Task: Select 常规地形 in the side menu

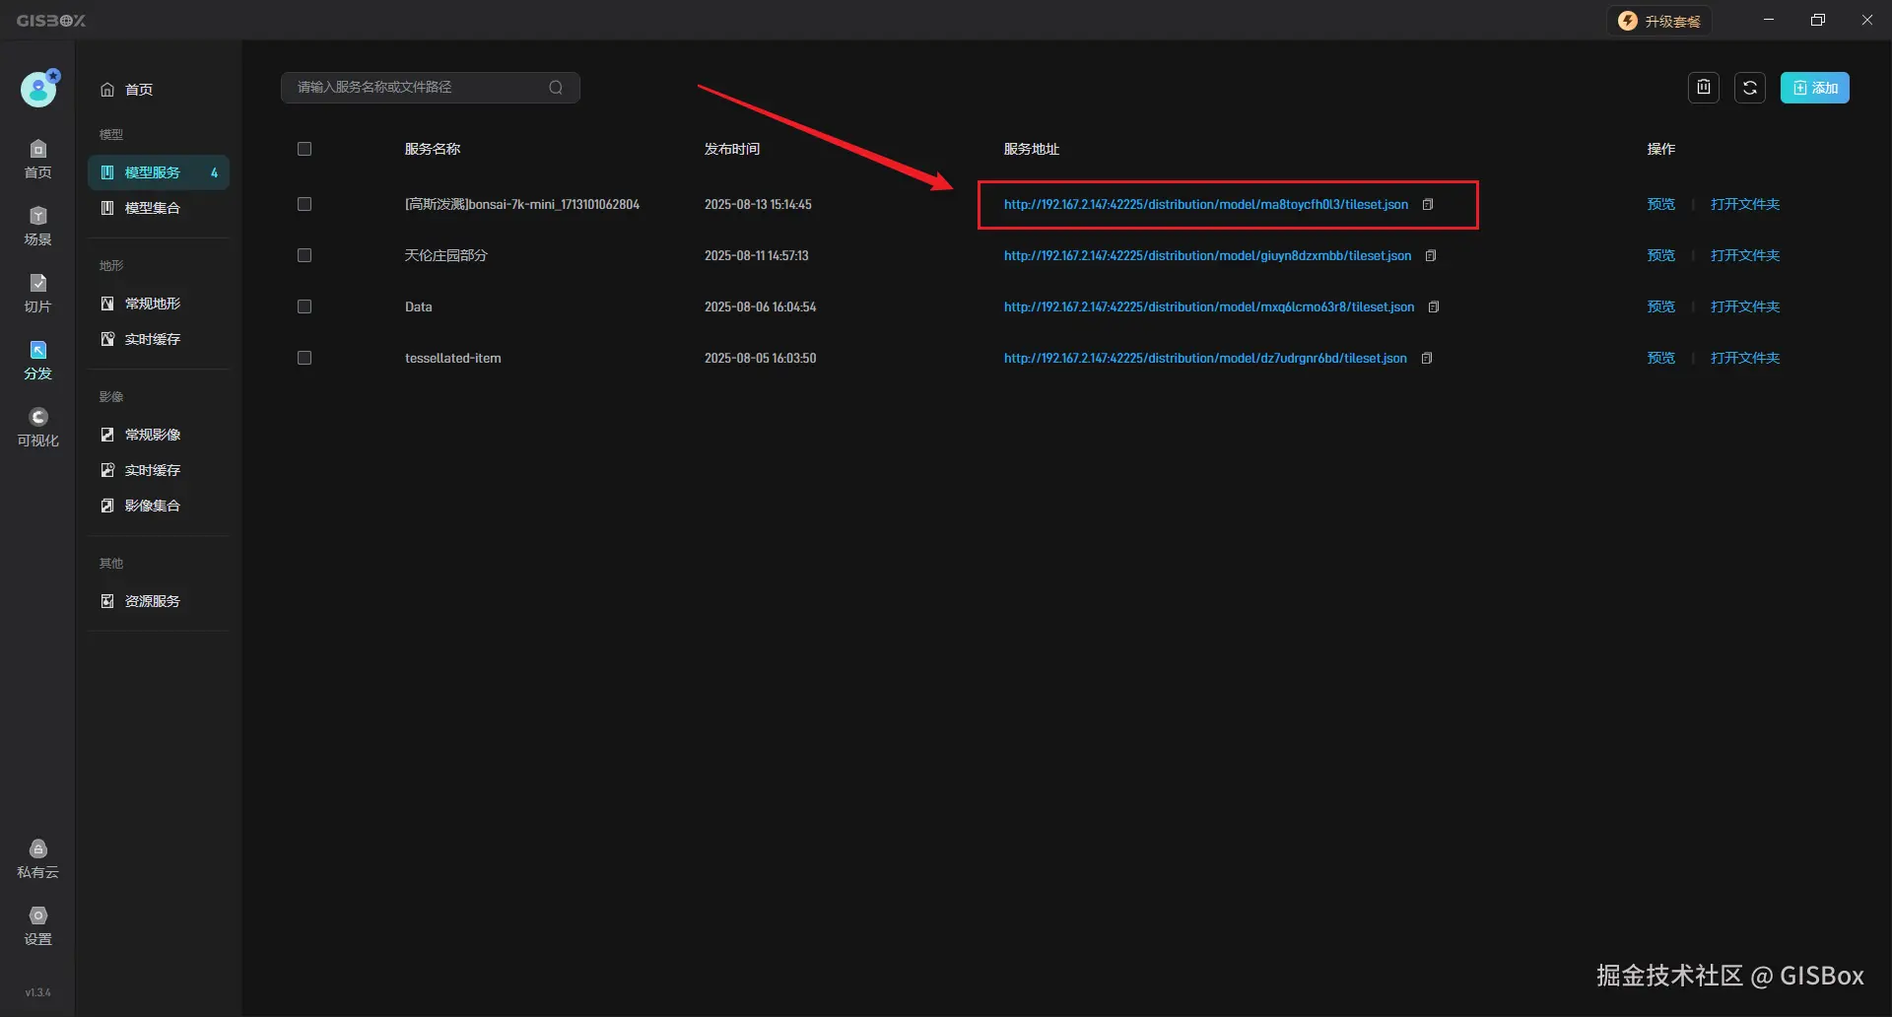Action: [158, 304]
